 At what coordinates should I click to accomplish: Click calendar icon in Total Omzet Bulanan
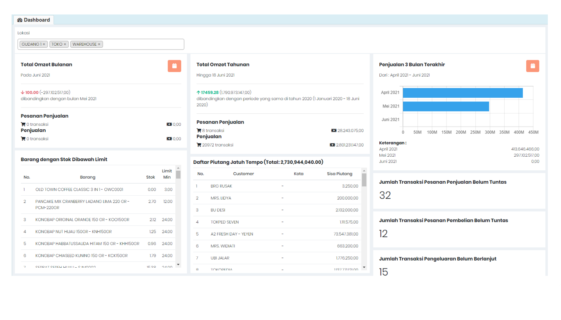point(174,66)
